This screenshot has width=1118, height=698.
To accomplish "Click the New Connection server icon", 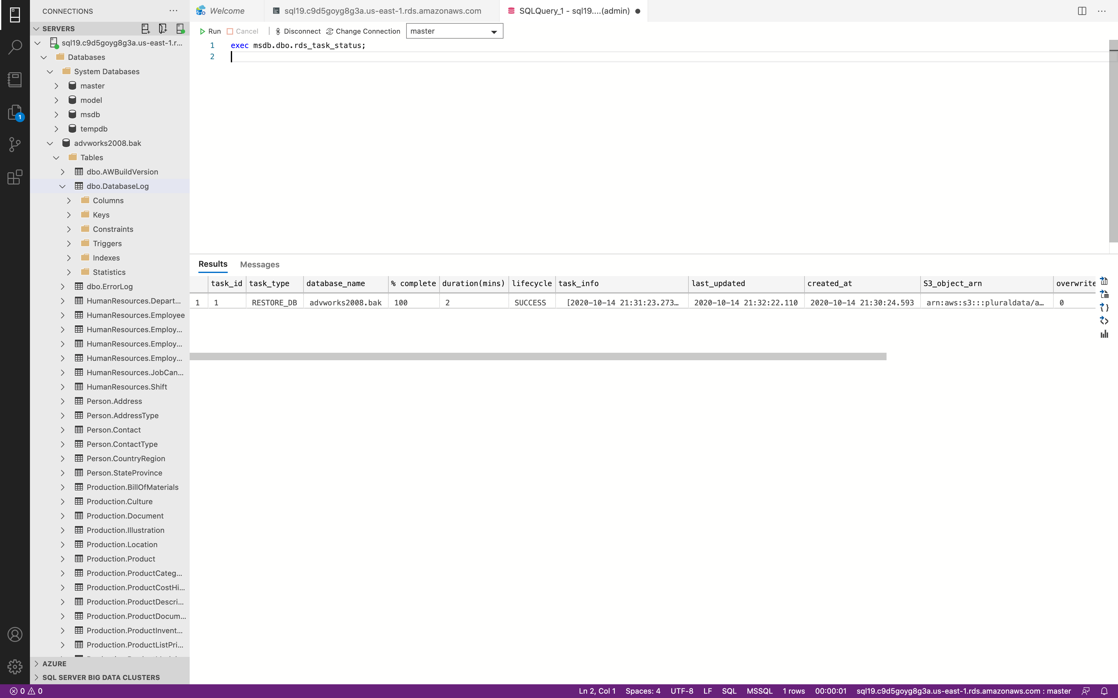I will [145, 29].
